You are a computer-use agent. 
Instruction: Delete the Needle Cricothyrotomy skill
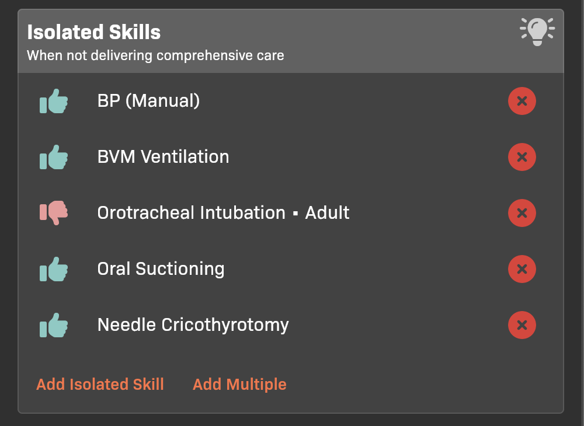[x=522, y=325]
